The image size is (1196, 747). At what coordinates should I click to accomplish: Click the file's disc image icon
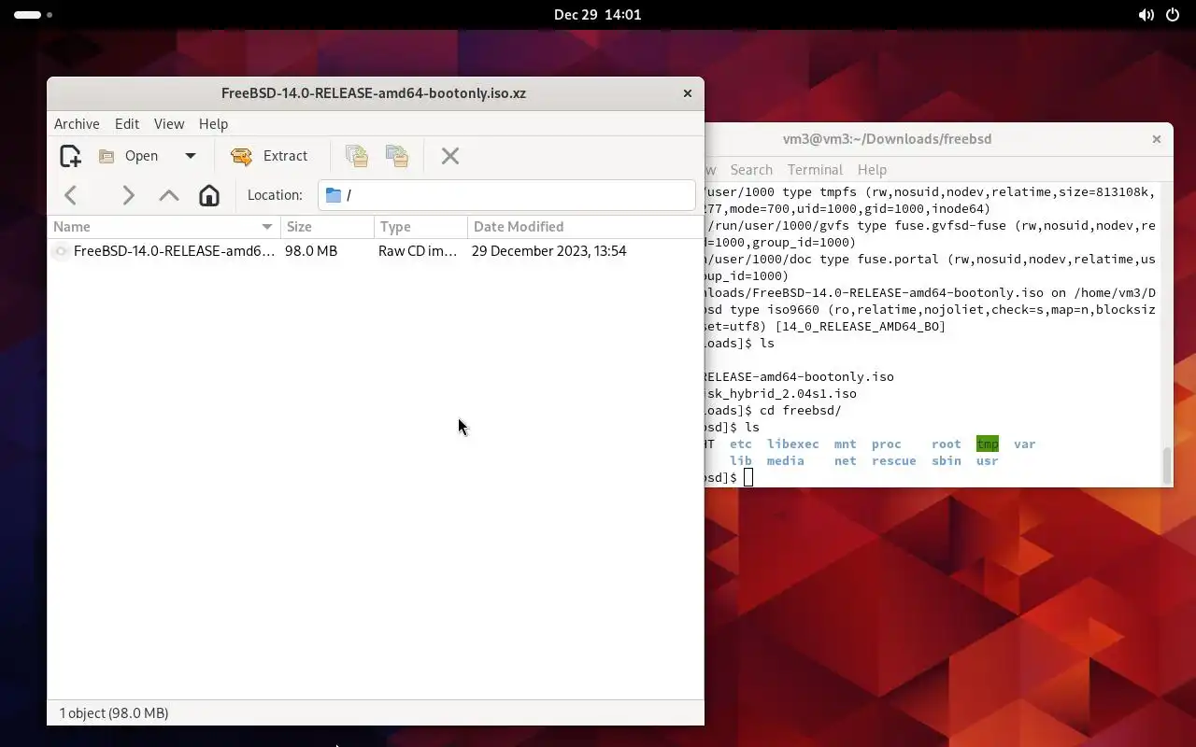61,251
